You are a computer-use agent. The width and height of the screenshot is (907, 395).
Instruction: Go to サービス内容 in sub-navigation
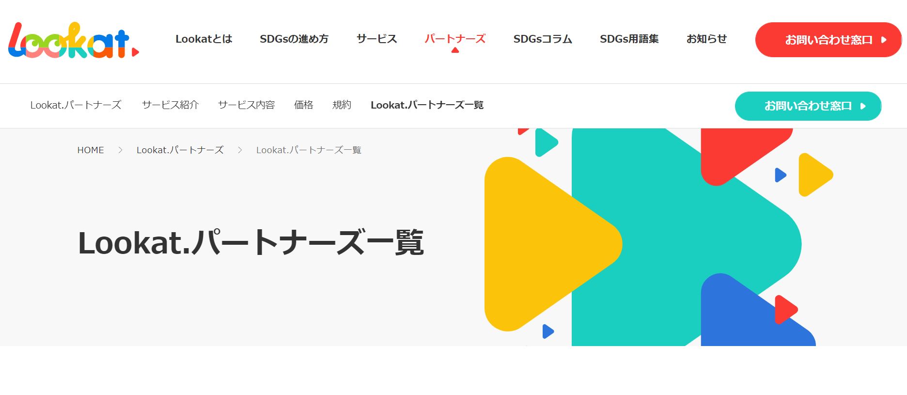246,105
